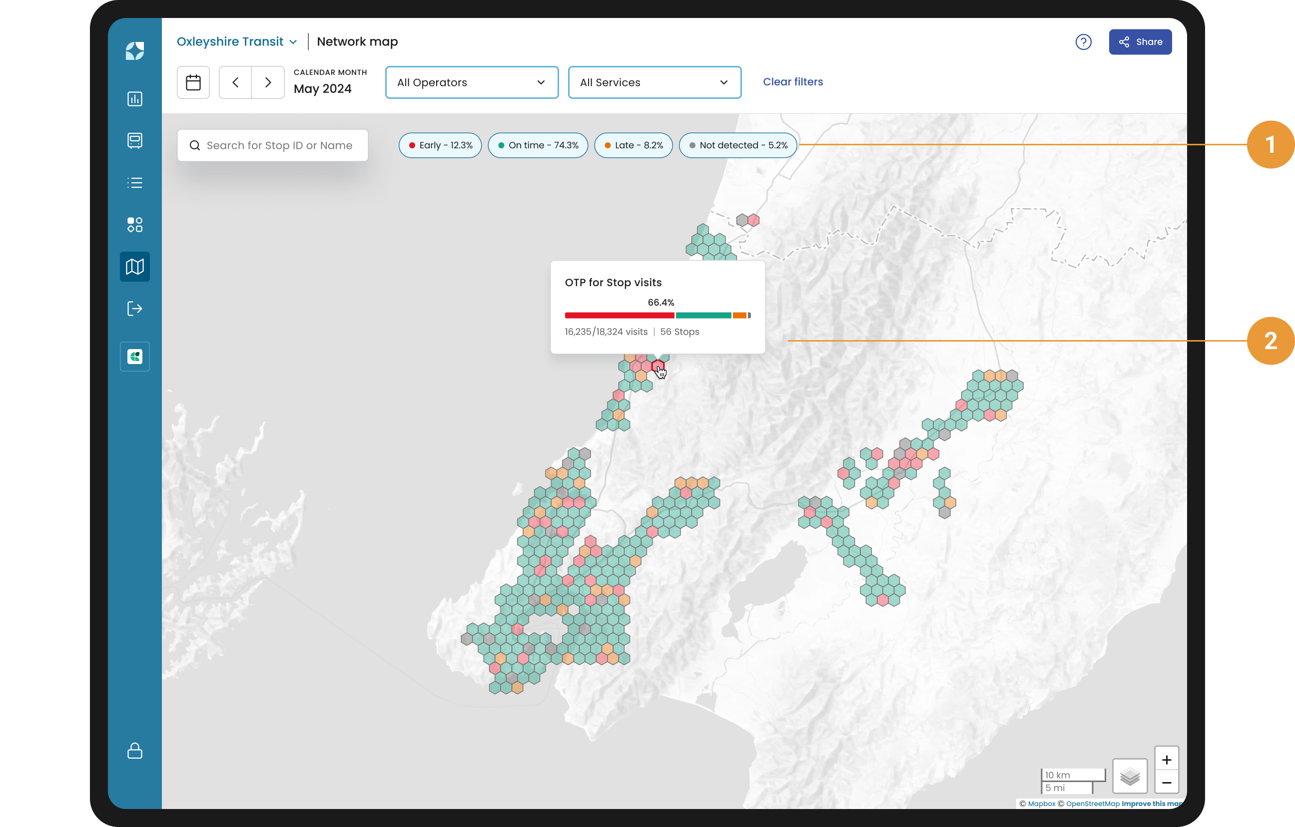This screenshot has height=827, width=1295.
Task: Click the Network map page title
Action: tap(357, 42)
